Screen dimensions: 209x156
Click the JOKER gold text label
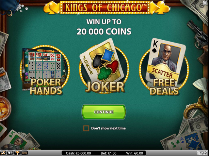point(105,87)
